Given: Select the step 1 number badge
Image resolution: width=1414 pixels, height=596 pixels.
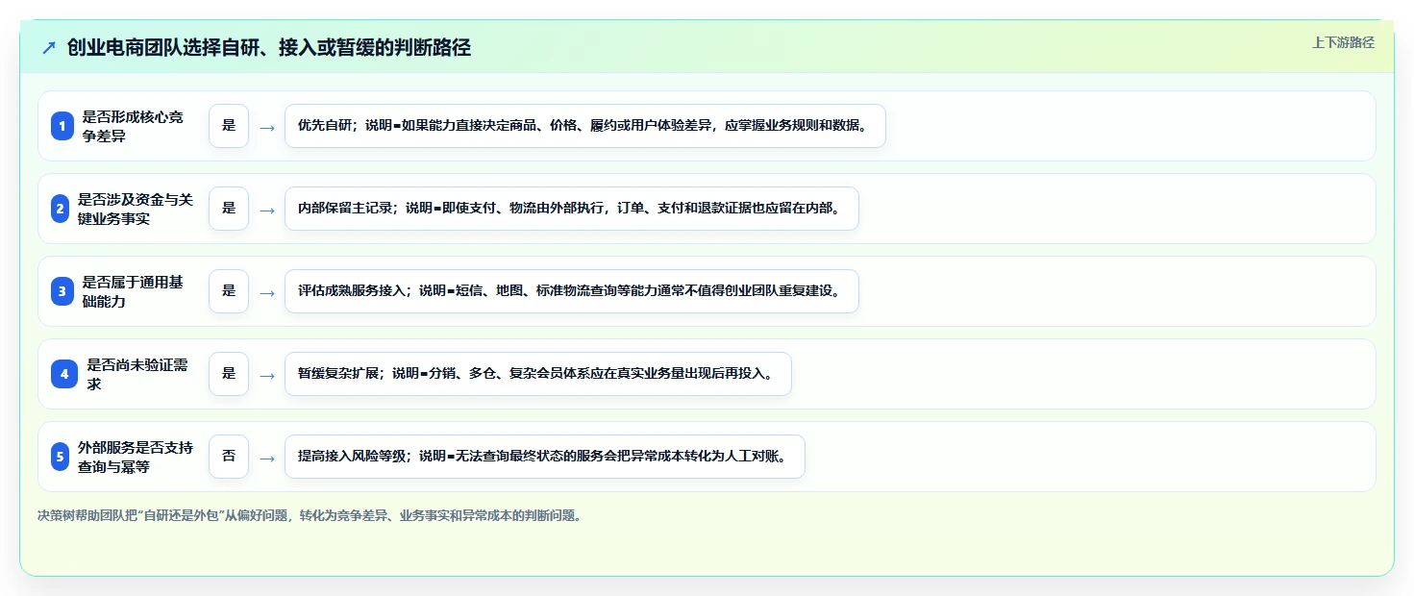Looking at the screenshot, I should (62, 126).
